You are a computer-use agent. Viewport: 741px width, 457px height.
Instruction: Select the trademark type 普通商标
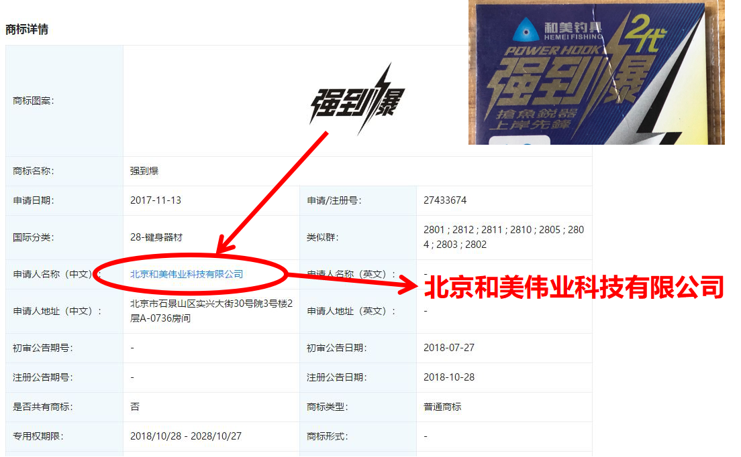click(x=442, y=407)
